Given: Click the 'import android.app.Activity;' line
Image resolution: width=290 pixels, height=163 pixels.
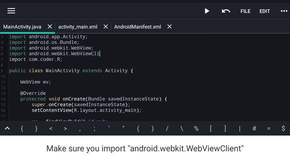Looking at the screenshot, I should tap(48, 37).
